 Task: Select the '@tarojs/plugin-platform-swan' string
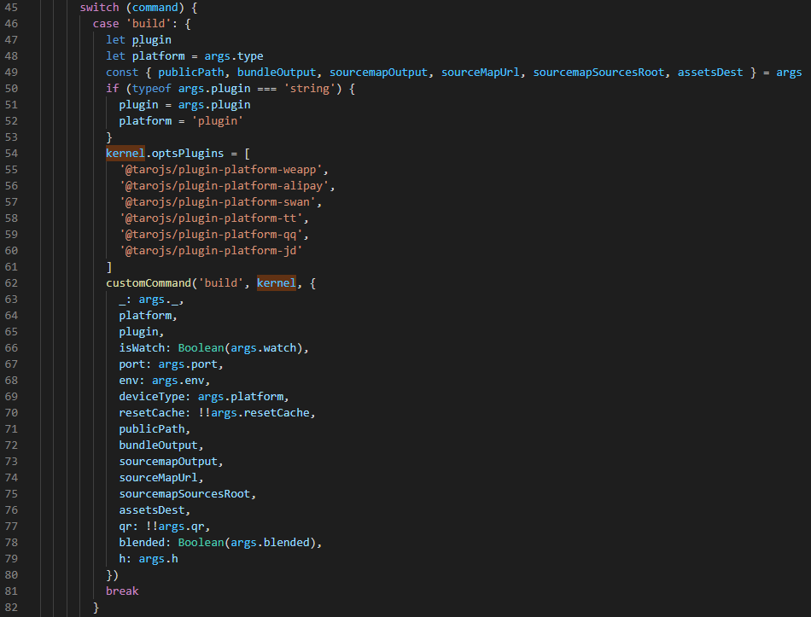pyautogui.click(x=218, y=202)
